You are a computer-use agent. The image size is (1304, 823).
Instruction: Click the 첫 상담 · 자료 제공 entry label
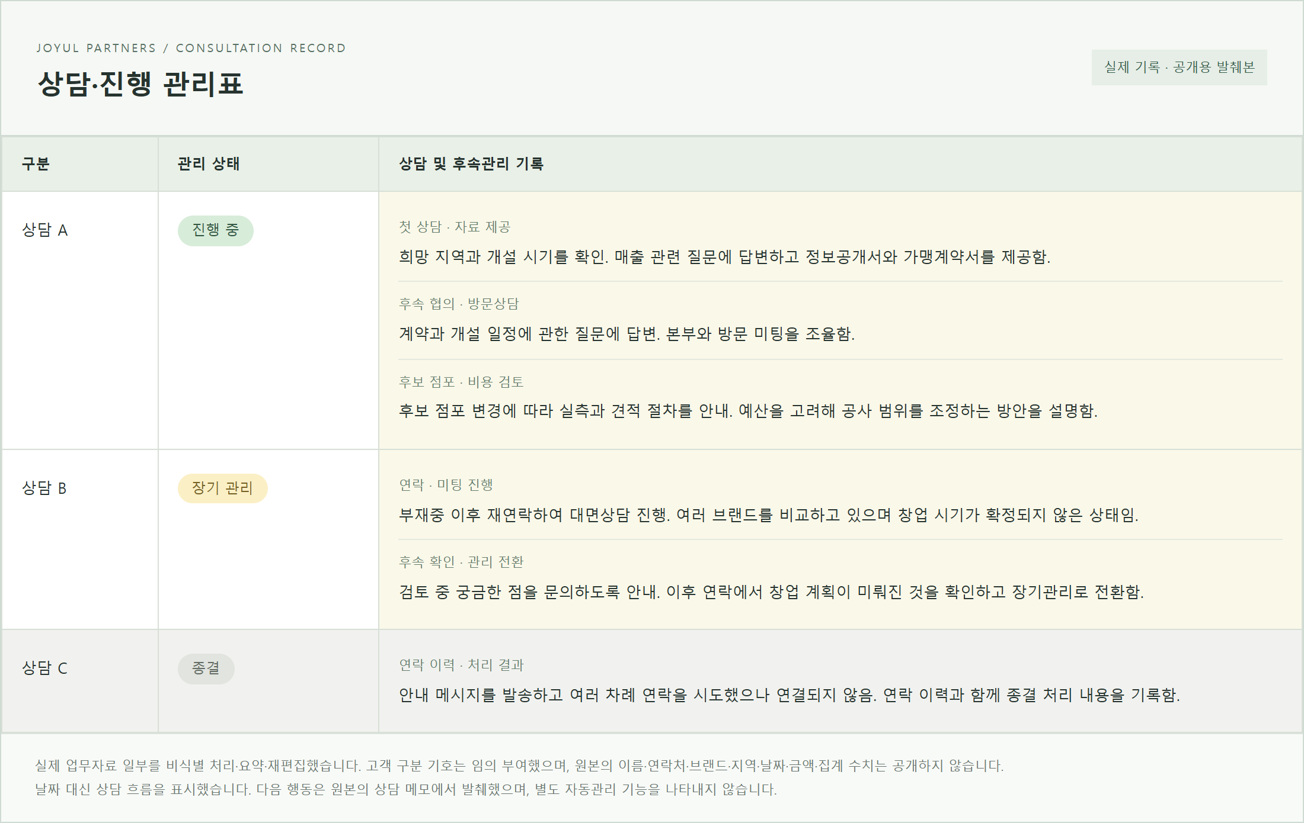click(x=455, y=227)
